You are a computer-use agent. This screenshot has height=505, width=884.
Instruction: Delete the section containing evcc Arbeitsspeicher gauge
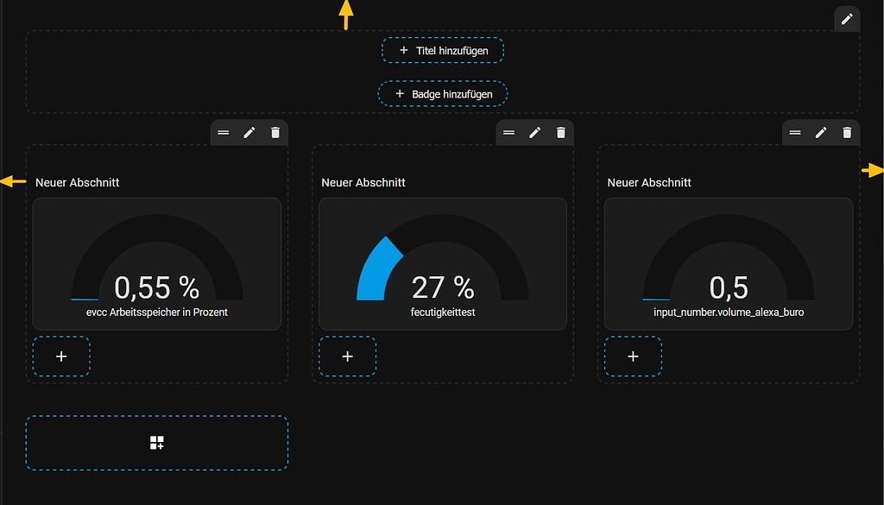click(x=275, y=132)
